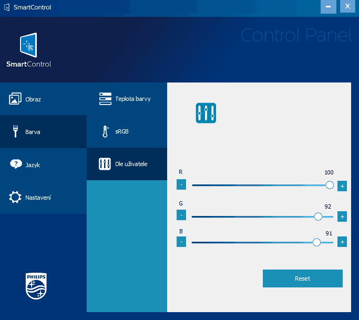This screenshot has height=320, width=359.
Task: Select the Dle uživatele submenu item
Action: tap(127, 164)
